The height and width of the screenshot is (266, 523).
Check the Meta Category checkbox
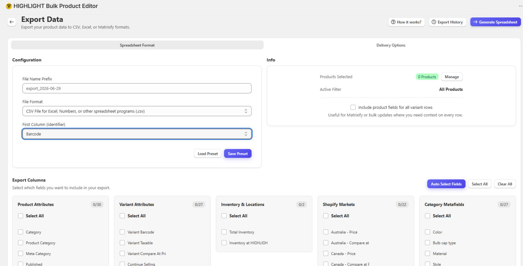pyautogui.click(x=21, y=253)
